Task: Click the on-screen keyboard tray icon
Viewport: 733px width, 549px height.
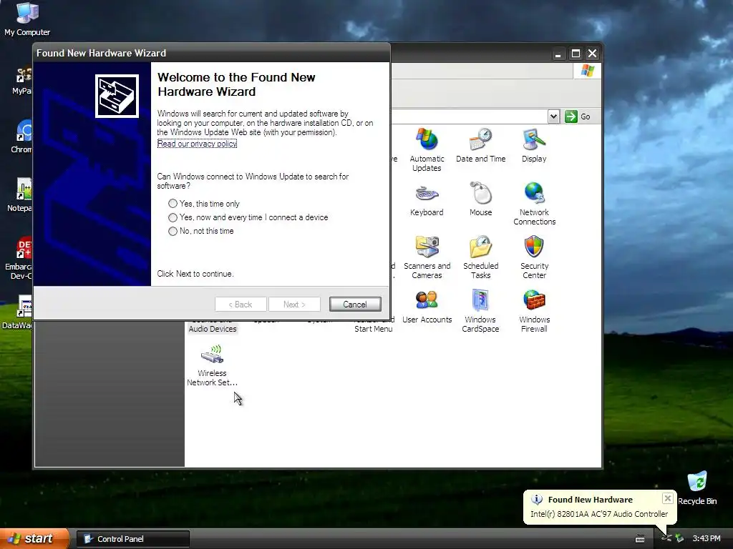Action: (640, 539)
